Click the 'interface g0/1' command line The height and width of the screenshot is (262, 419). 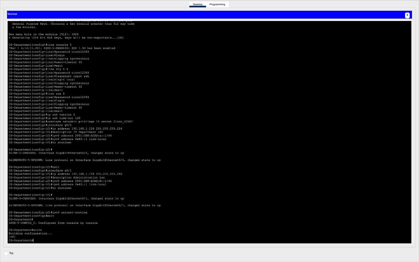40,170
